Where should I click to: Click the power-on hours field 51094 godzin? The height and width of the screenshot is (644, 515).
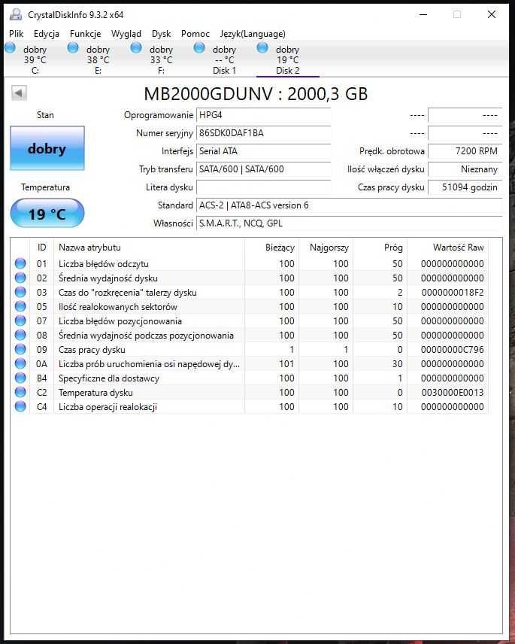pyautogui.click(x=465, y=187)
